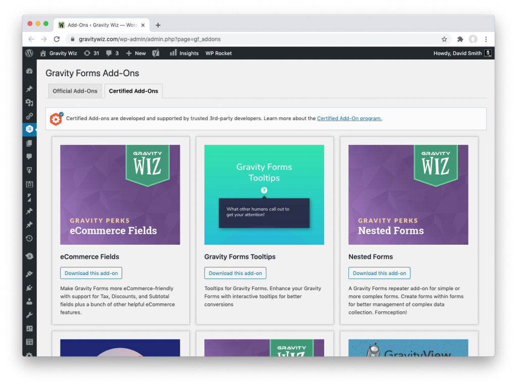Select the Add-Ons ‹ Gravity Wiz browser tab
This screenshot has width=517, height=386.
(x=101, y=25)
